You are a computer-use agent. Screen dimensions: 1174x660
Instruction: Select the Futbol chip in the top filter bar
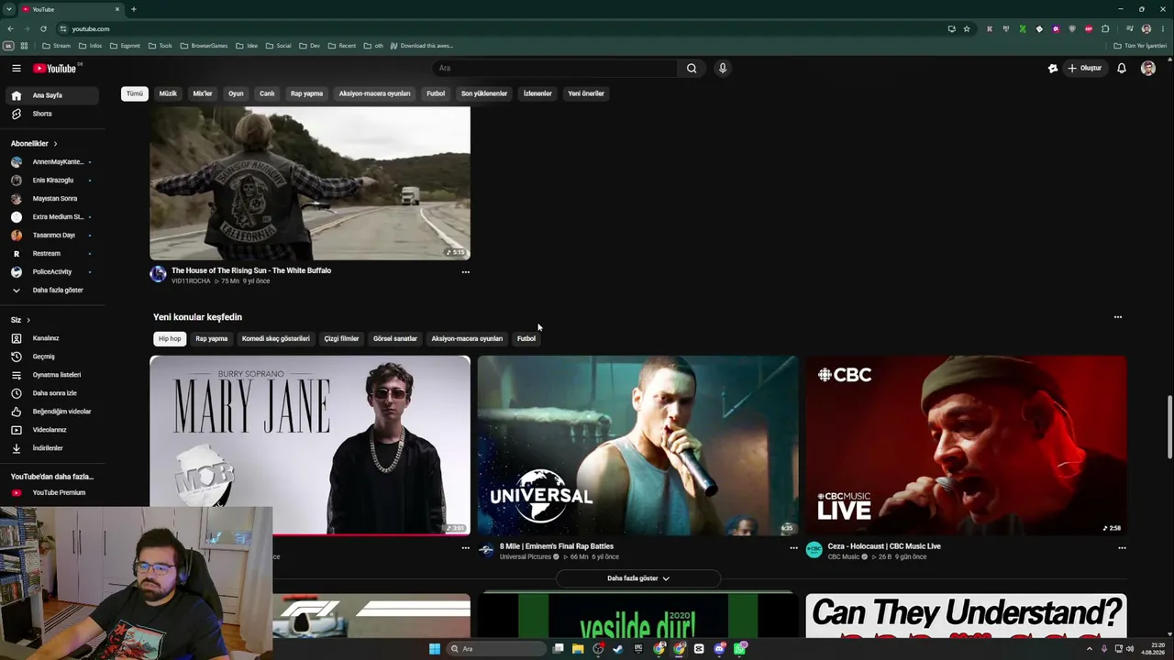436,93
